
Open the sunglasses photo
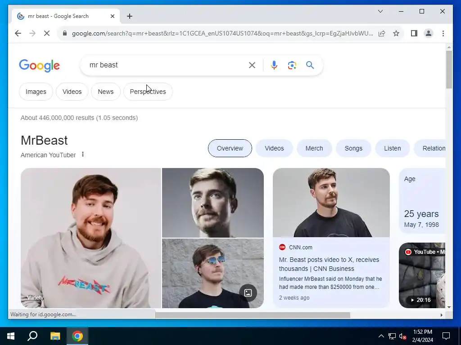click(213, 273)
